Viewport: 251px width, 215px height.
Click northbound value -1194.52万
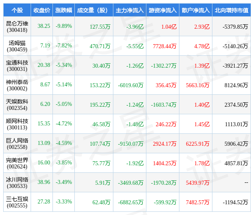click(x=235, y=202)
